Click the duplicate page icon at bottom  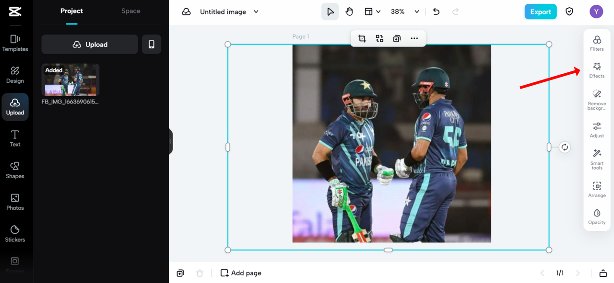pos(180,273)
